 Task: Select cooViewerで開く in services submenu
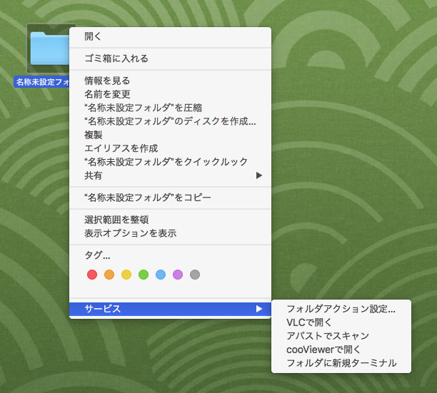click(341, 349)
